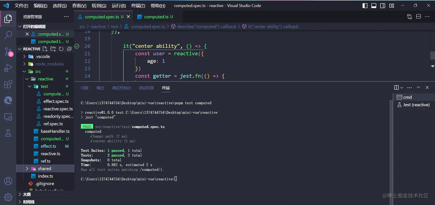Image resolution: width=435 pixels, height=205 pixels.
Task: Collapse all folders in REACTIVE explorer
Action: (69, 49)
